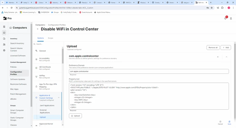Click the Remove all button
Screen dimensions: 236x128
coord(213,47)
